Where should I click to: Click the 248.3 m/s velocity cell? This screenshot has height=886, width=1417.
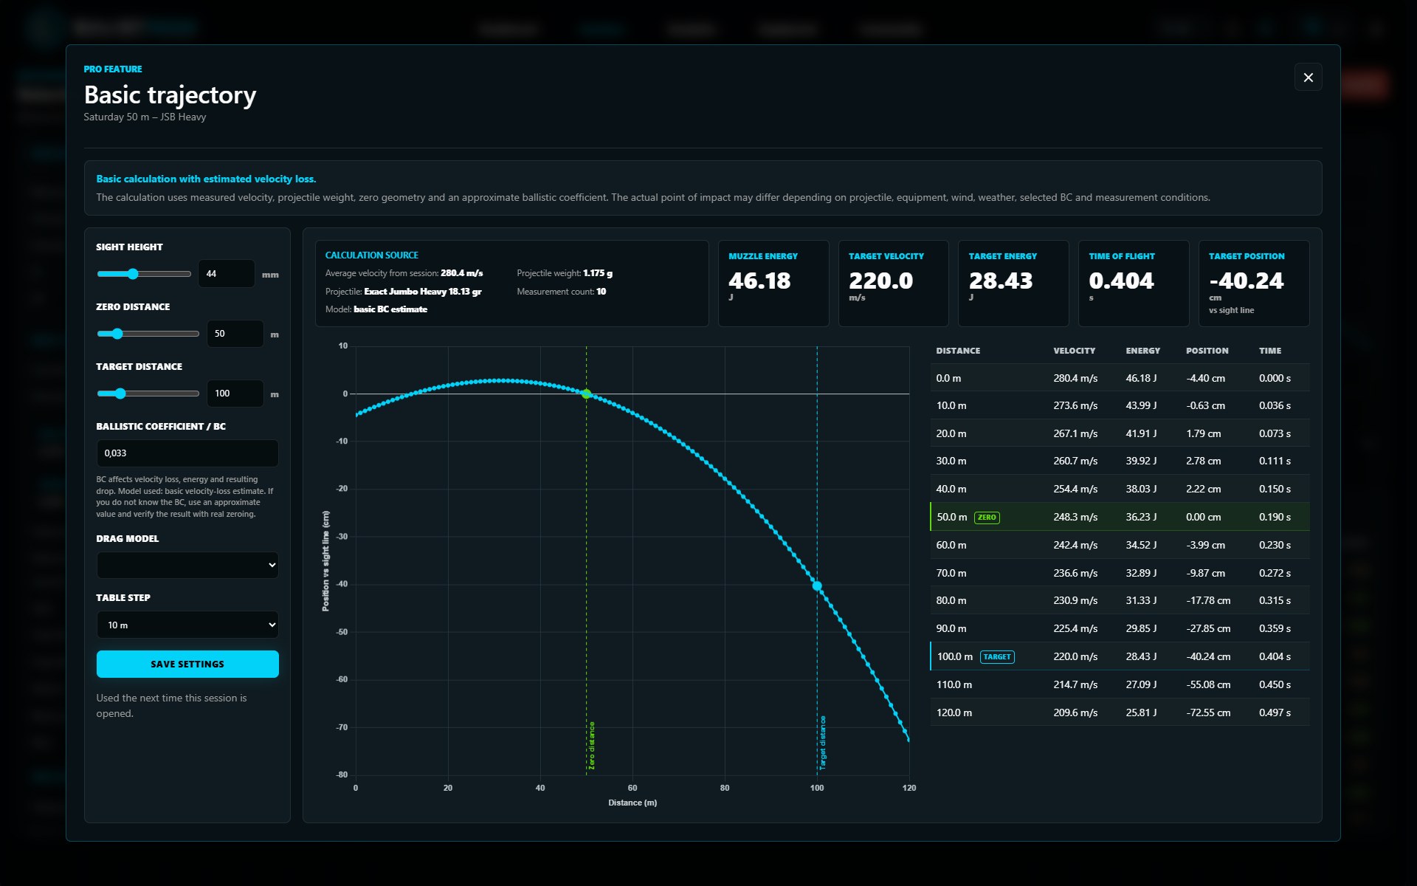(x=1075, y=517)
